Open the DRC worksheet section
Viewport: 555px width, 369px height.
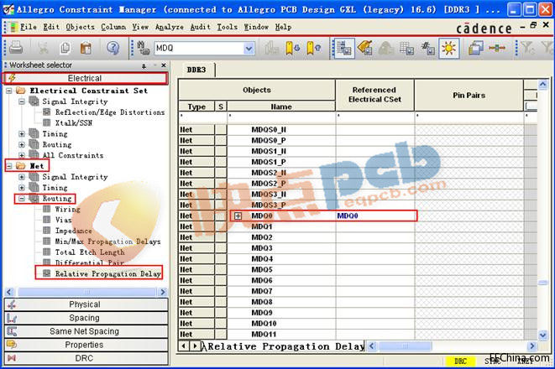[x=85, y=358]
